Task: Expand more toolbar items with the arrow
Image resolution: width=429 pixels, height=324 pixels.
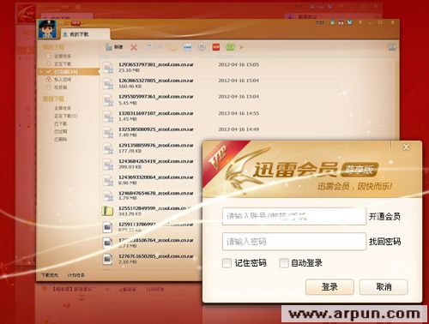Action: point(241,47)
